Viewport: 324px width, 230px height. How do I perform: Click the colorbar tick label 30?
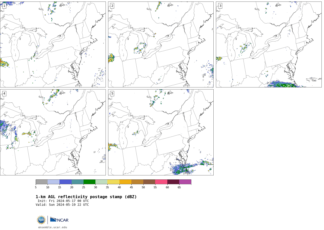[x=95, y=188]
